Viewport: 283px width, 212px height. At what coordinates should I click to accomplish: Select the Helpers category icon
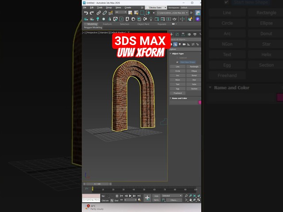pos(189,44)
